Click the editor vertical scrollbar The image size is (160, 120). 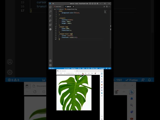(110, 29)
